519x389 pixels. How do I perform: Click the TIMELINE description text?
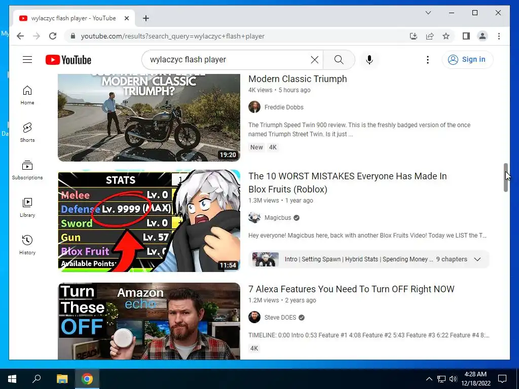(x=368, y=335)
